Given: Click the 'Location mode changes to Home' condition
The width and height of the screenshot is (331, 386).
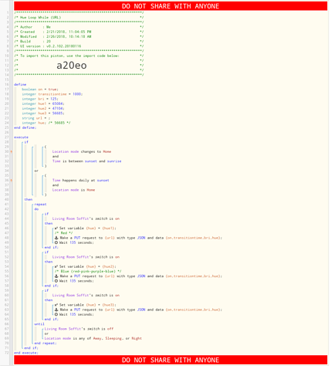Looking at the screenshot, I should coord(82,151).
